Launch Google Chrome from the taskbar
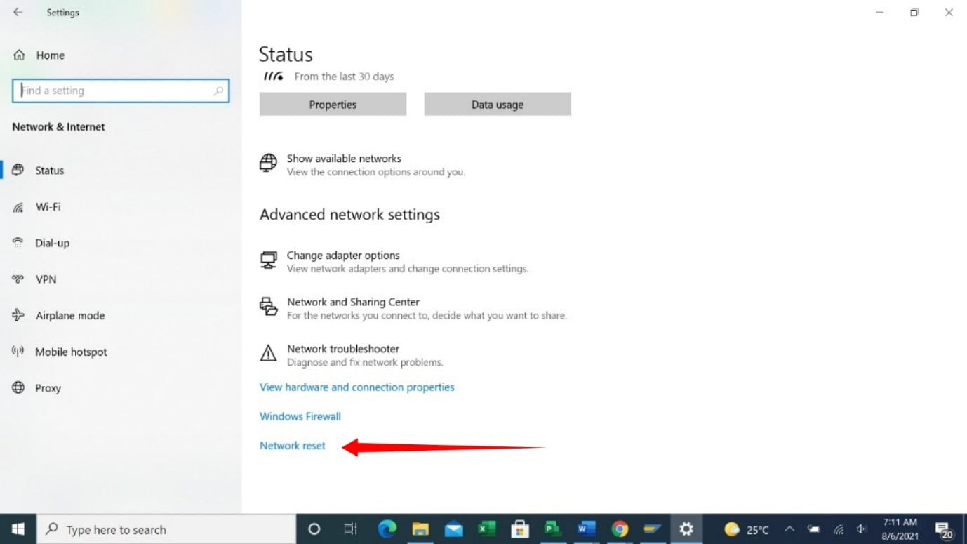 coord(620,529)
